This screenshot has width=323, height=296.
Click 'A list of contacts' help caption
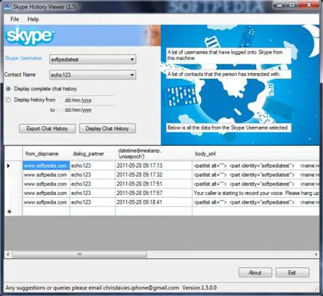pos(228,74)
